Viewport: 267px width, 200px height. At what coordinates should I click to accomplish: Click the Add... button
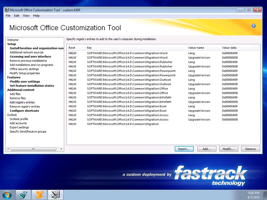pyautogui.click(x=207, y=149)
